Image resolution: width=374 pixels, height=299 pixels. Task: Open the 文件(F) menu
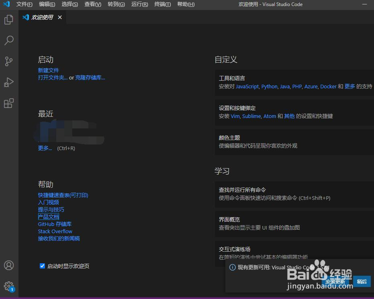[x=25, y=4]
